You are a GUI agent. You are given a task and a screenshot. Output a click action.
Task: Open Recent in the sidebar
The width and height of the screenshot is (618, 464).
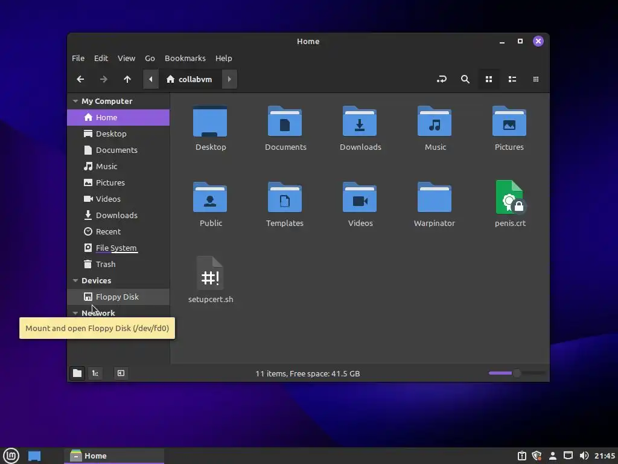[x=118, y=231]
